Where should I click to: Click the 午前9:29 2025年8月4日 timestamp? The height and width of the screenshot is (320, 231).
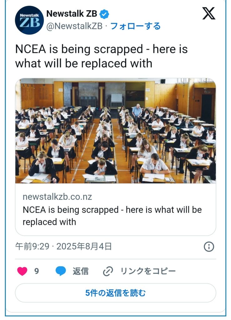click(63, 247)
